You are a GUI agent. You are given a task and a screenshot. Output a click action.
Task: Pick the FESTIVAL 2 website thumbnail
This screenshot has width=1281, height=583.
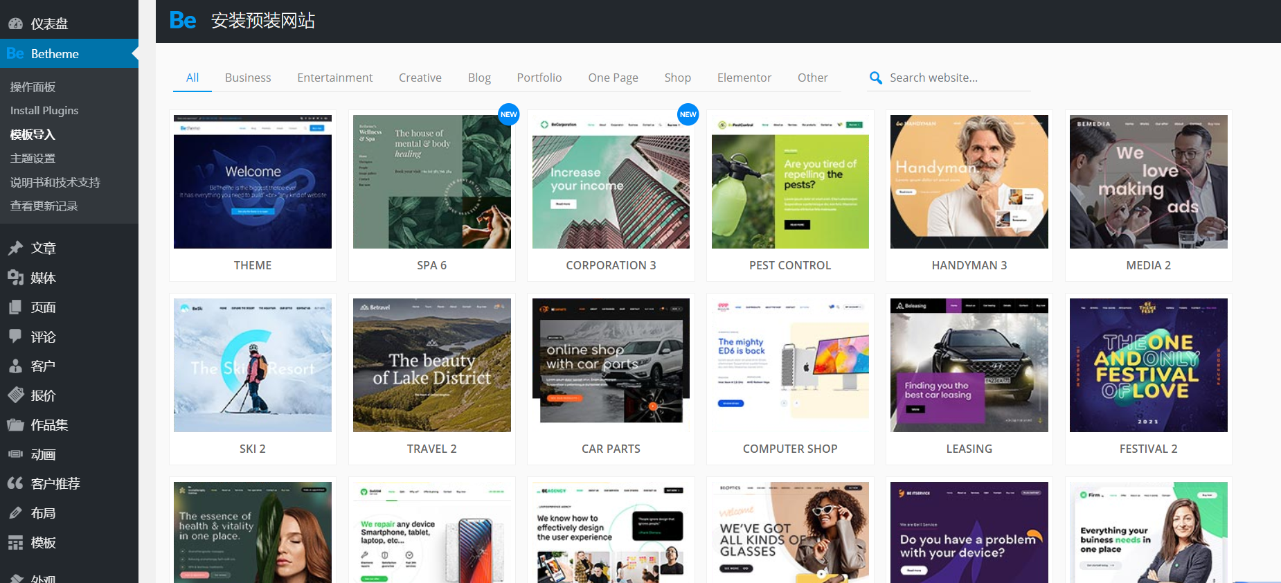pyautogui.click(x=1149, y=365)
